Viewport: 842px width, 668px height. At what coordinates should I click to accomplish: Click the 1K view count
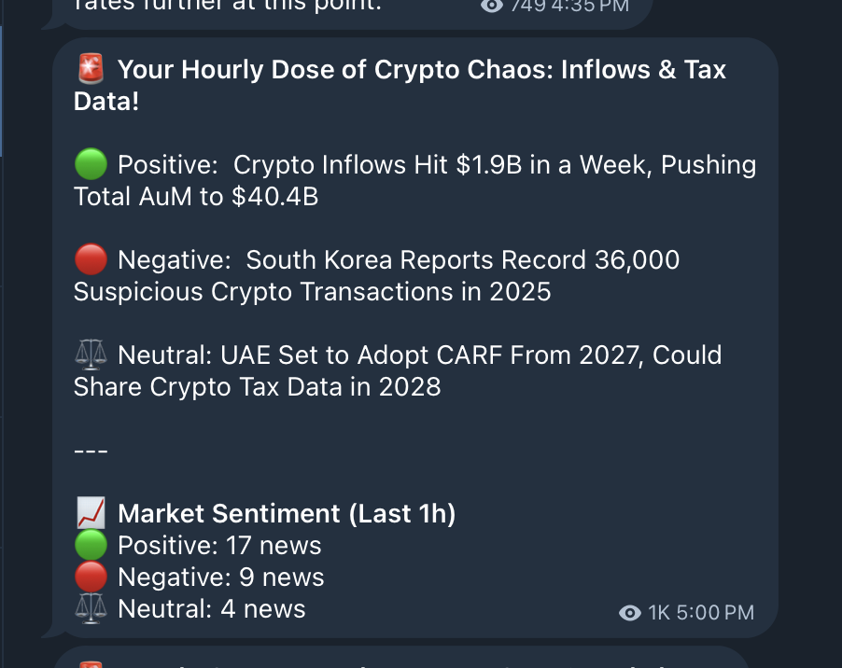pyautogui.click(x=659, y=613)
